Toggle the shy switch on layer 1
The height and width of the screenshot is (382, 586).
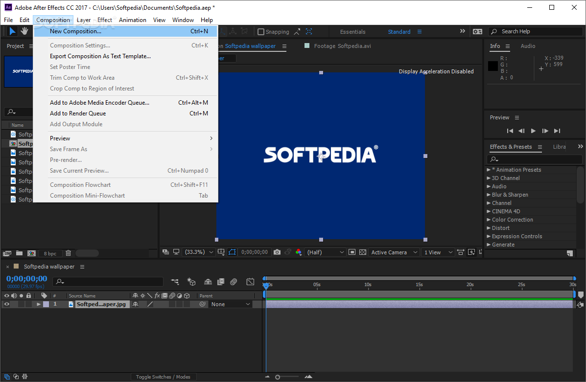pyautogui.click(x=135, y=304)
